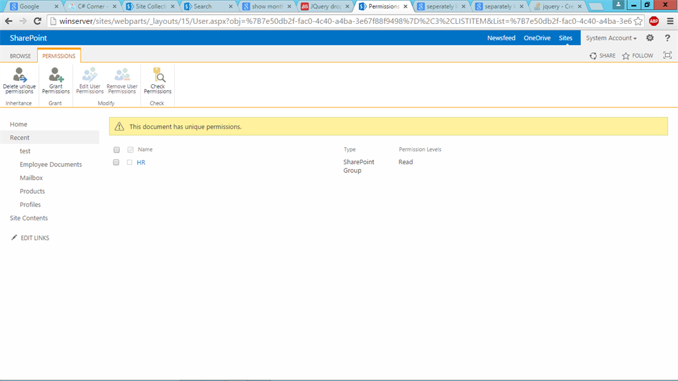
Task: Open Check Permissions ribbon icon
Action: point(158,75)
